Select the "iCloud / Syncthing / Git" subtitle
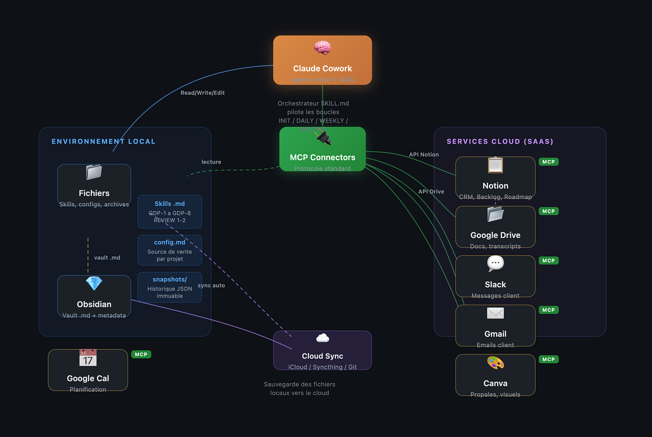Screen dimensions: 652x437 322,367
